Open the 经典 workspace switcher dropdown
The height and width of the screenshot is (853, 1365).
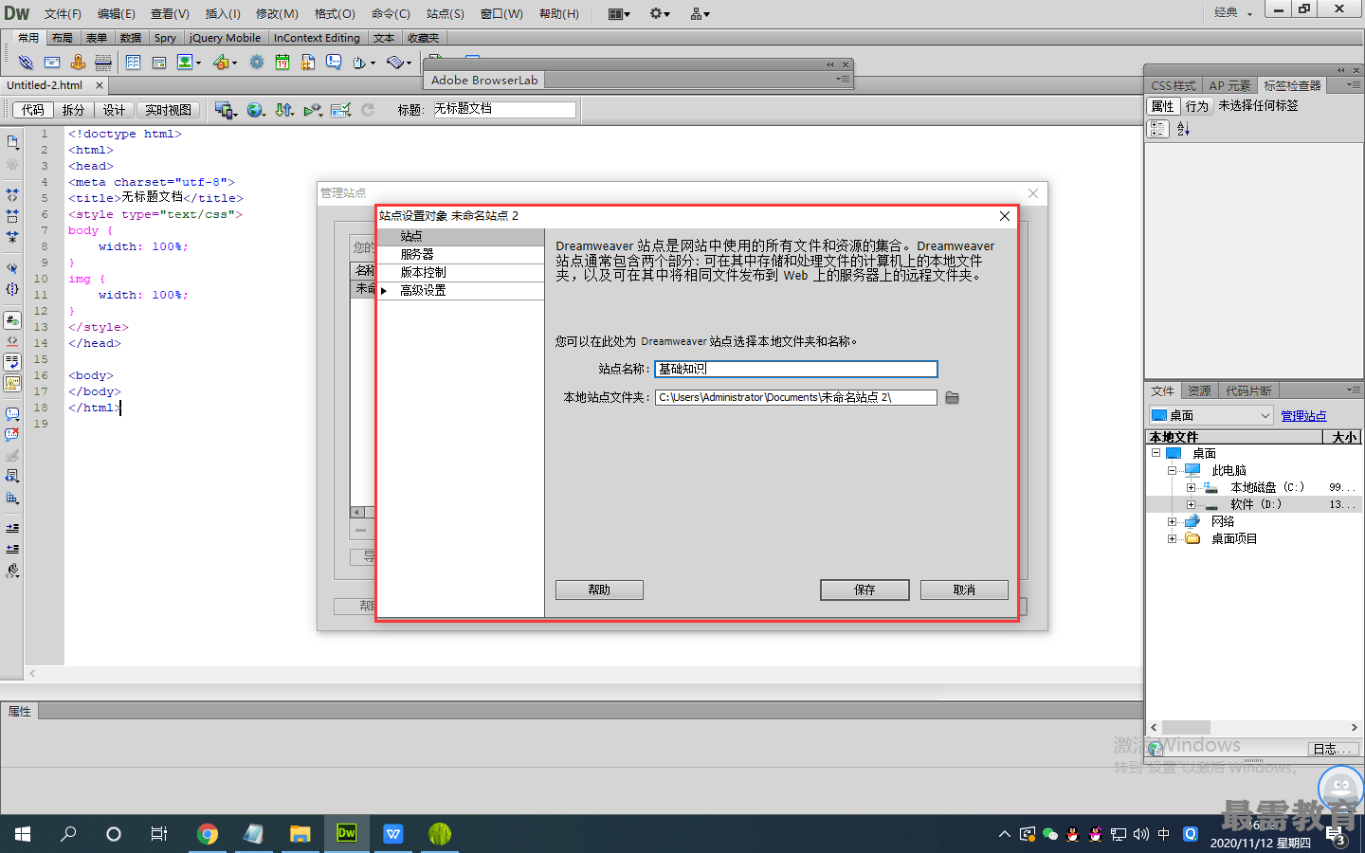[x=1233, y=12]
